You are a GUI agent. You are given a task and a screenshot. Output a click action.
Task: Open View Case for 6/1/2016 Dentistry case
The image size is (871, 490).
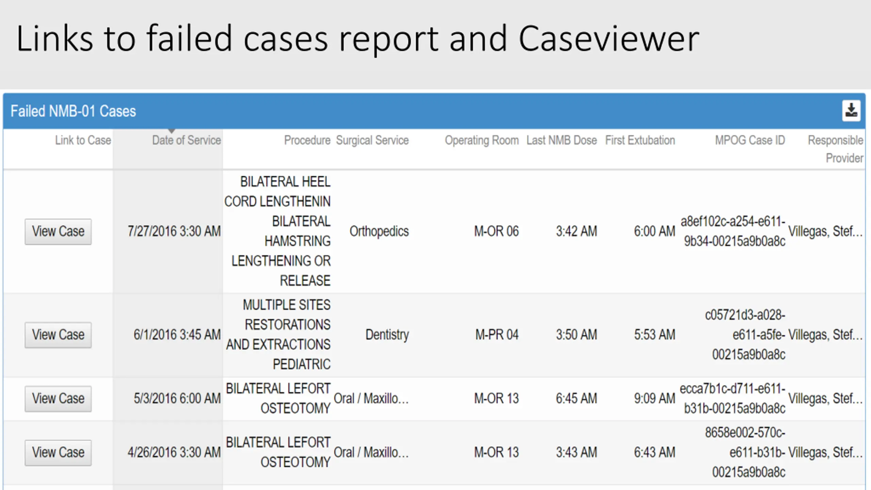(x=58, y=335)
